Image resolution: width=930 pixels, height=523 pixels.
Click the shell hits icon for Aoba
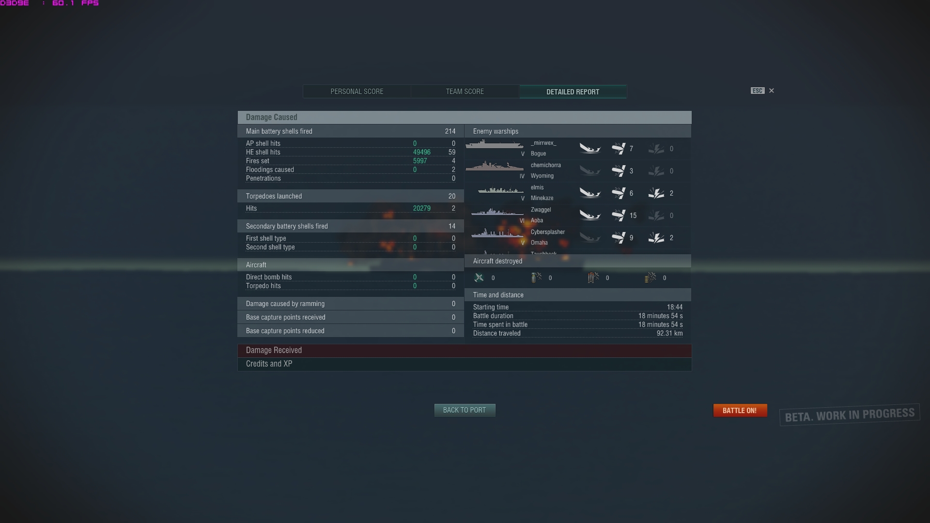[619, 215]
